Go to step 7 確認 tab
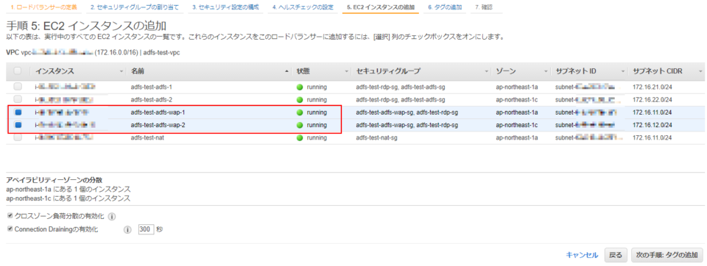This screenshot has height=266, width=707. pyautogui.click(x=484, y=7)
